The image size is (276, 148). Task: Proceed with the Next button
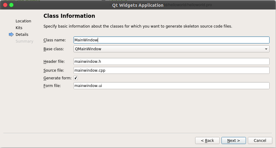[x=233, y=140]
